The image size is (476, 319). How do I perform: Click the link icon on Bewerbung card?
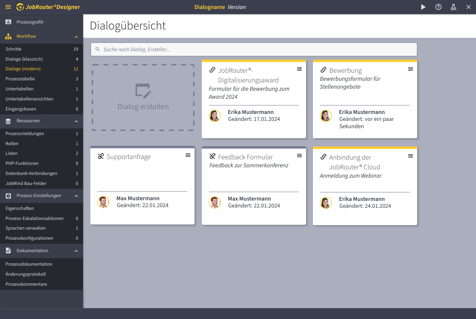point(323,70)
